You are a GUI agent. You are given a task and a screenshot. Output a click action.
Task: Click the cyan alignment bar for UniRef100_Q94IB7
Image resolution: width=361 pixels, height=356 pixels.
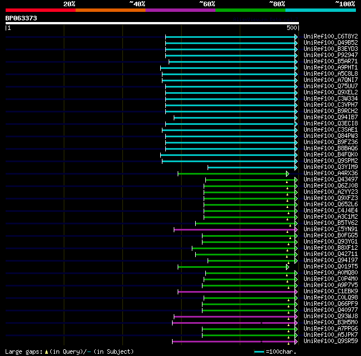click(x=236, y=118)
